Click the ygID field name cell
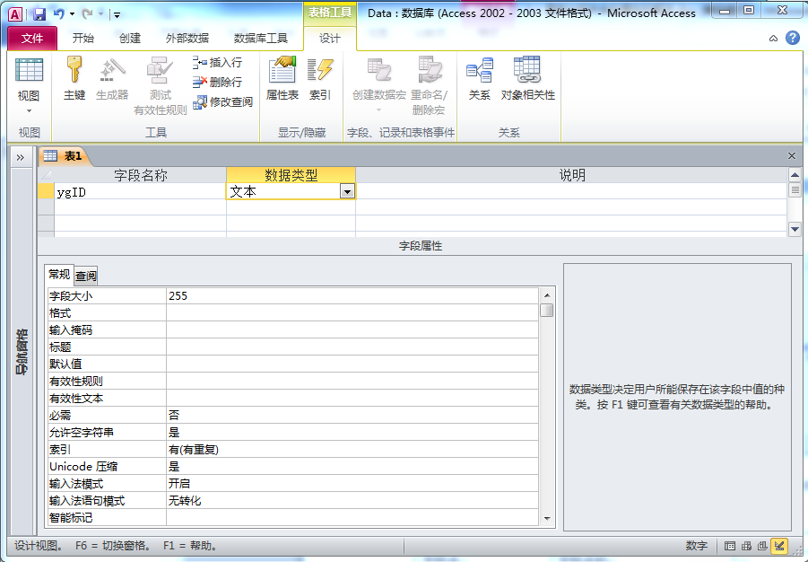The image size is (808, 562). click(140, 192)
